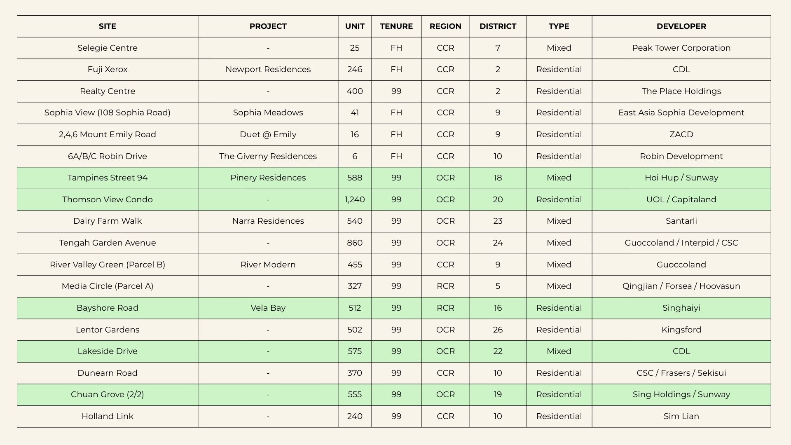Select the Peak Tower Corporation cell

point(681,48)
